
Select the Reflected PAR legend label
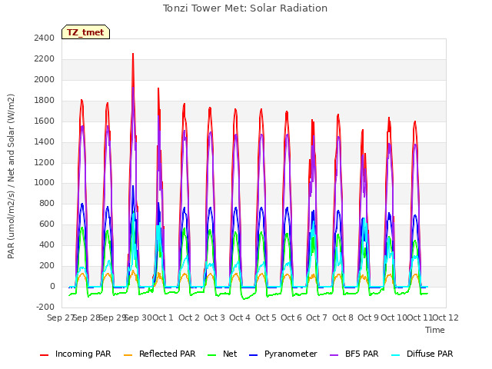168,354
